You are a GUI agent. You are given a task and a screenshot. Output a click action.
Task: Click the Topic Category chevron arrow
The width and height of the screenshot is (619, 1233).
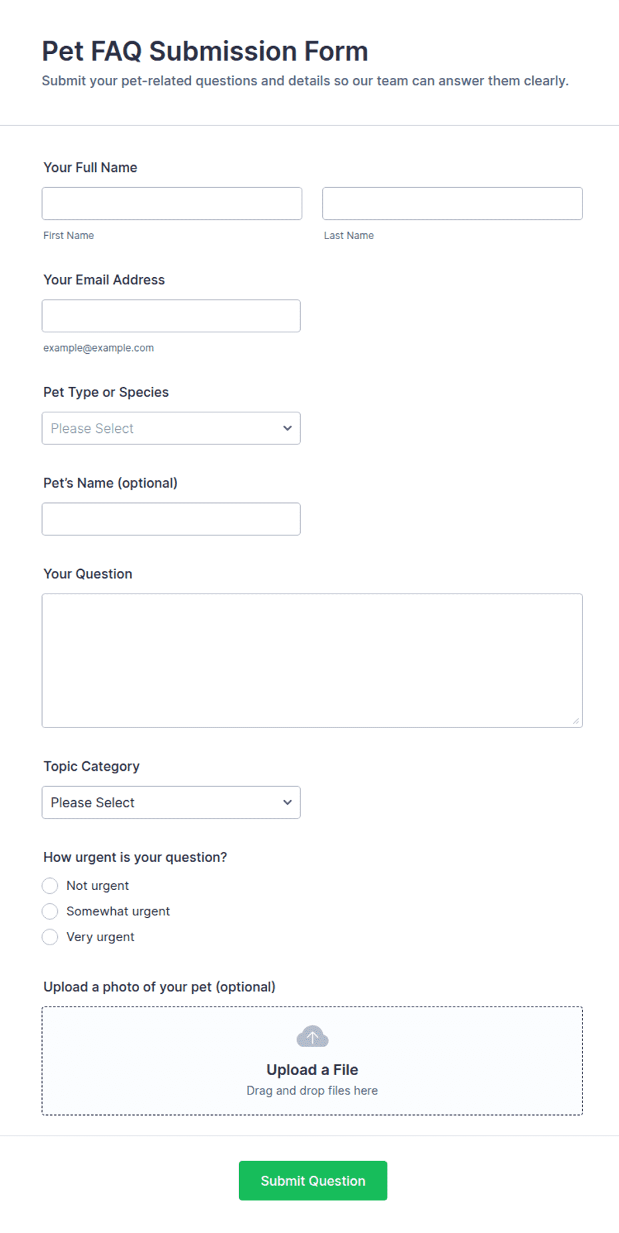[288, 803]
